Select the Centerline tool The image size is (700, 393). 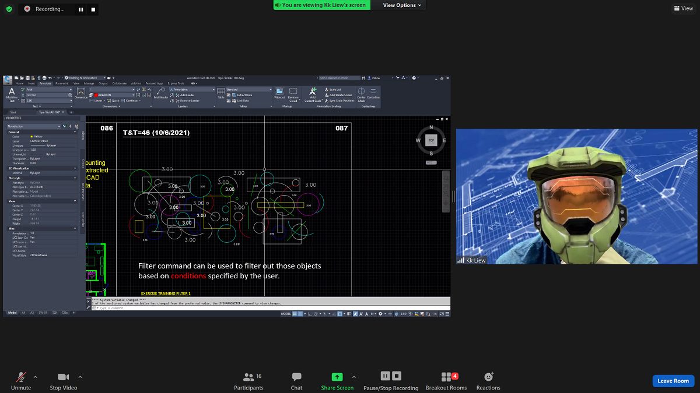pyautogui.click(x=373, y=94)
